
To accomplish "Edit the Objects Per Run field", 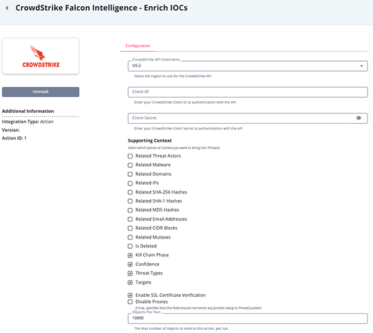I will click(247, 318).
